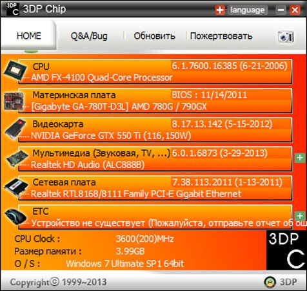Click the motherboard icon

pos(14,101)
